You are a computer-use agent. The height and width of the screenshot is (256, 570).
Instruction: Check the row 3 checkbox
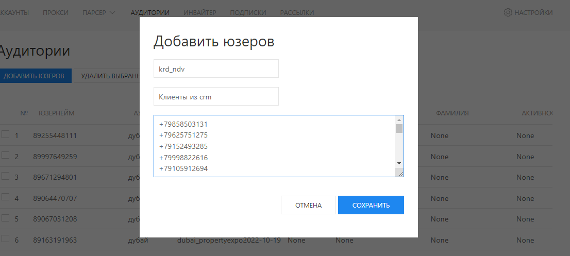6,176
